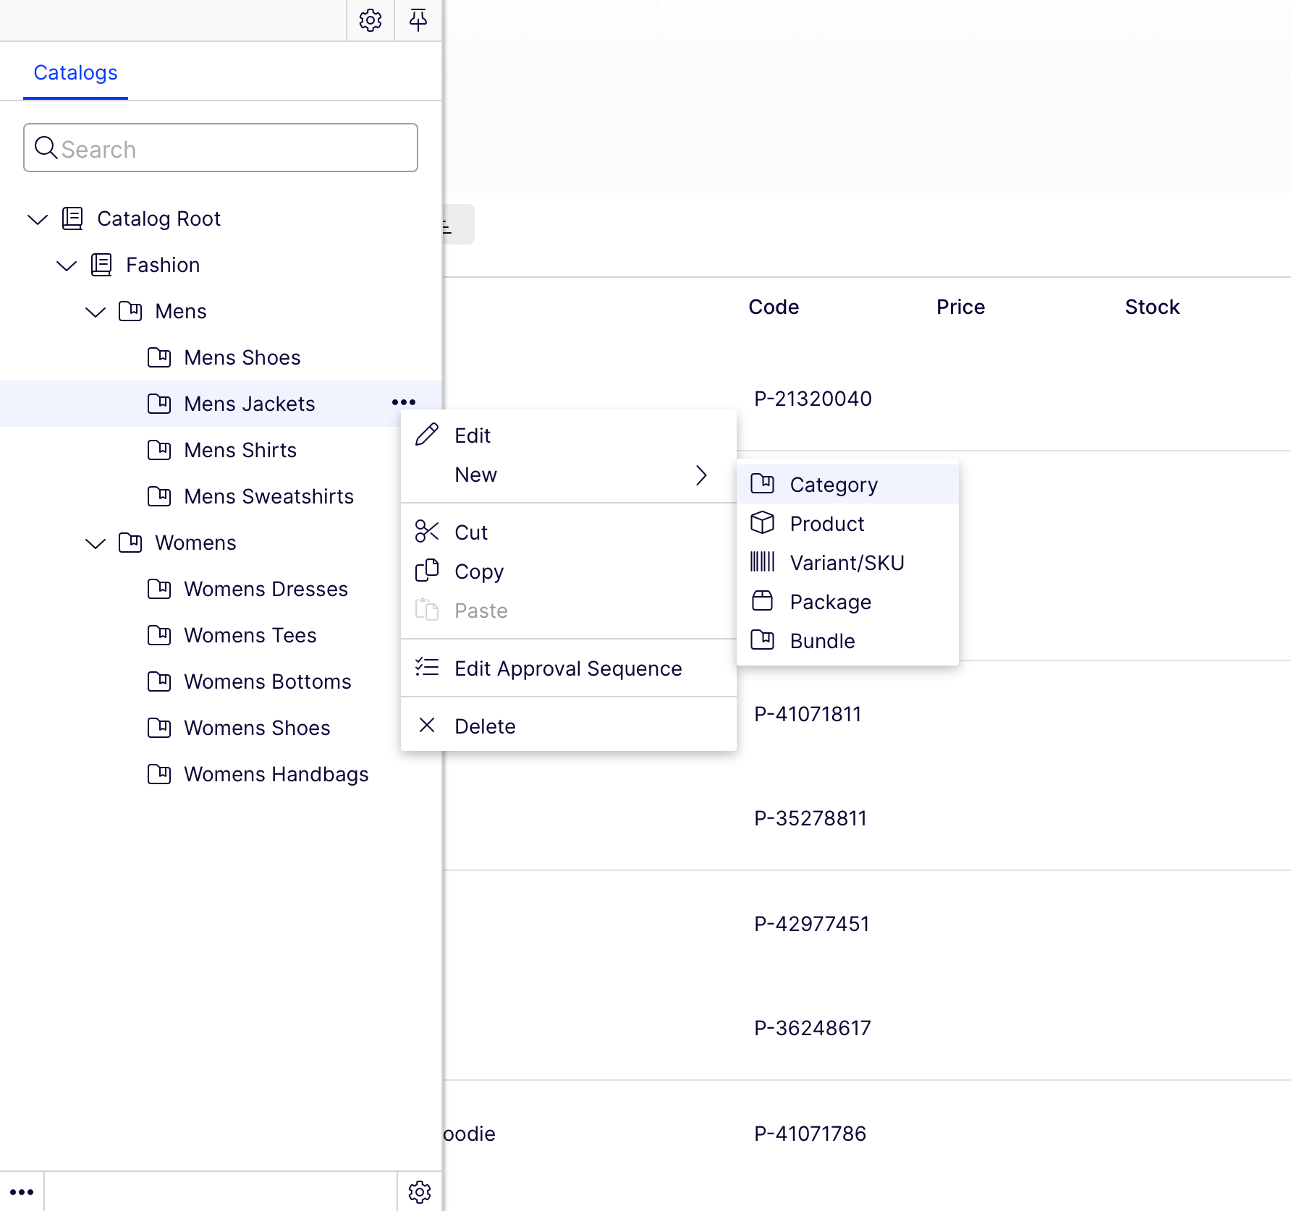Collapse the Womens category tree
Viewport: 1291px width, 1211px height.
point(96,543)
